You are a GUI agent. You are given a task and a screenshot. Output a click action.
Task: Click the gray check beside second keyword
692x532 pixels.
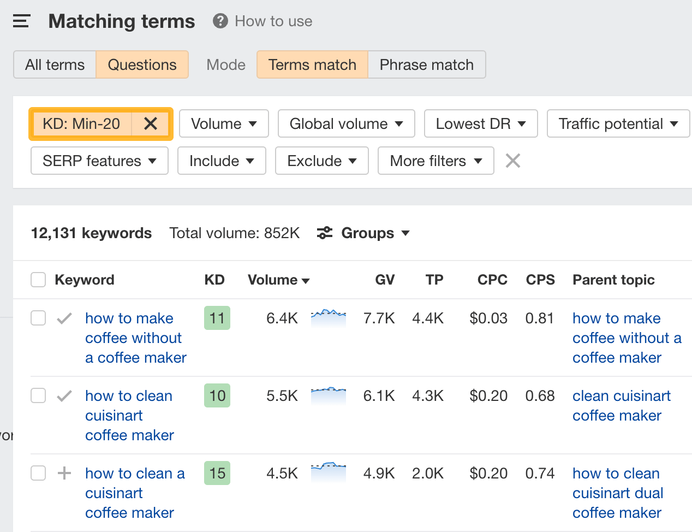tap(64, 395)
